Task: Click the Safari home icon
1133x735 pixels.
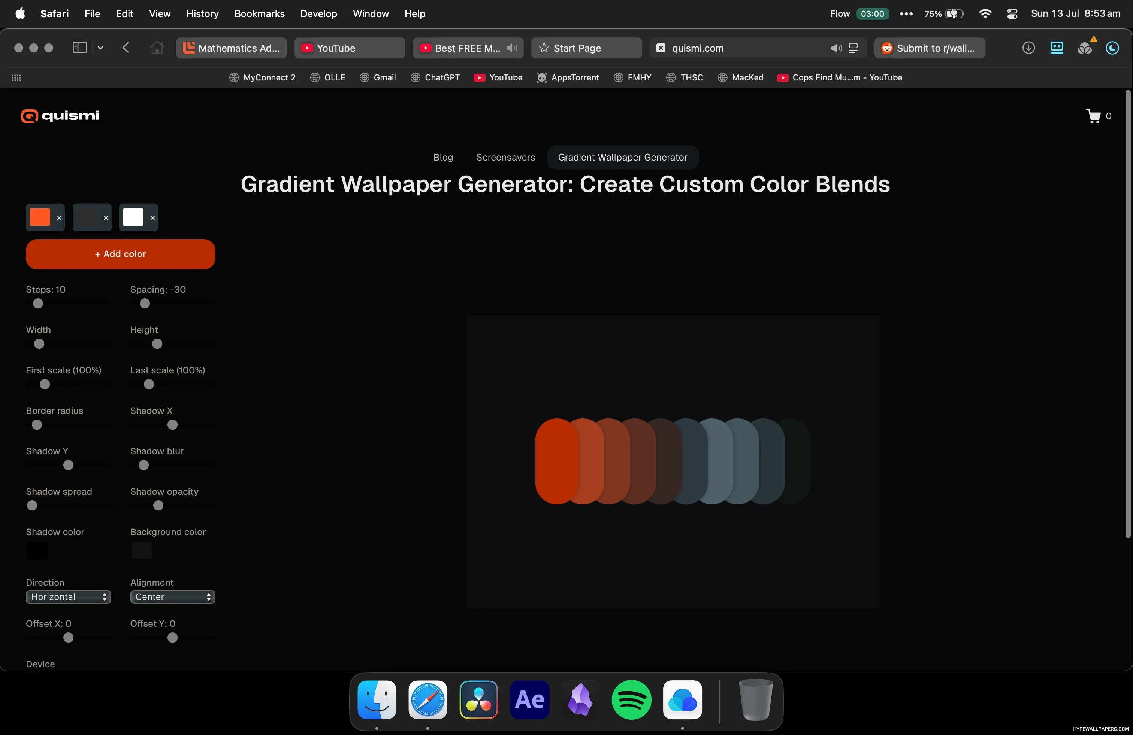Action: pos(157,48)
